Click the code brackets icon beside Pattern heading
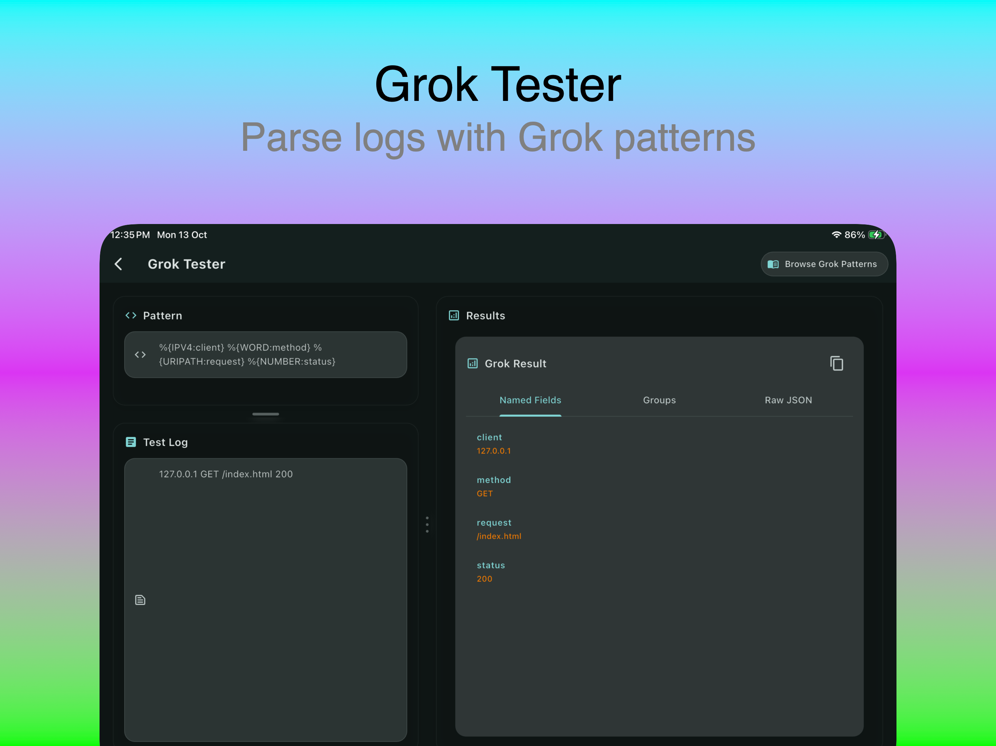Viewport: 996px width, 746px height. [x=131, y=315]
